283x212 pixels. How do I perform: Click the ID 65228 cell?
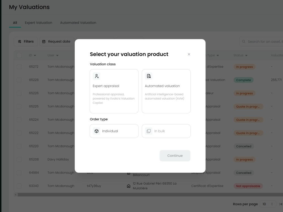34,80
